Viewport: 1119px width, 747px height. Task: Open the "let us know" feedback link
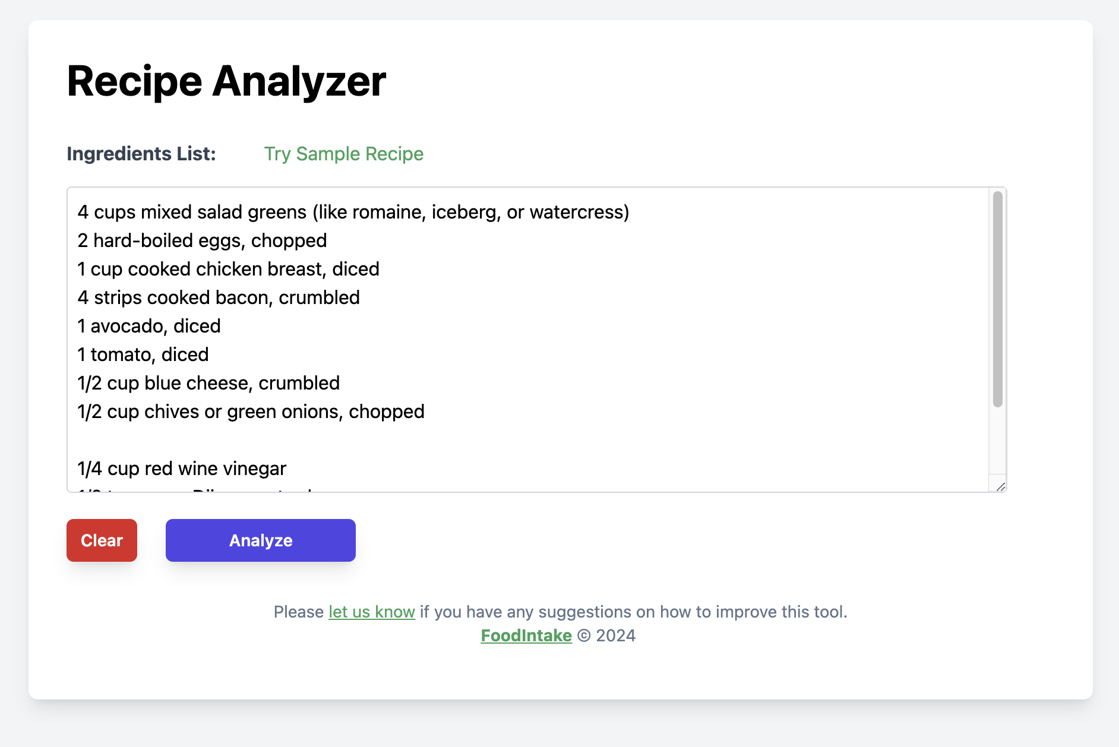click(x=371, y=612)
